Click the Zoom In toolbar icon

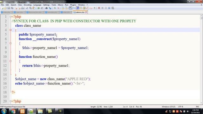point(55,8)
